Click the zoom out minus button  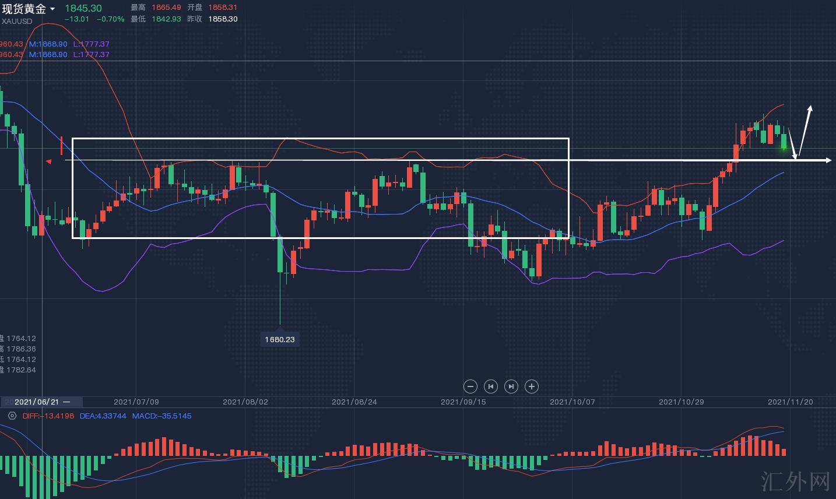tap(470, 386)
